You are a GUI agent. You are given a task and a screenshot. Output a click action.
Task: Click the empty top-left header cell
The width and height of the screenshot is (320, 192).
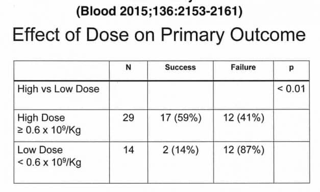coord(61,70)
